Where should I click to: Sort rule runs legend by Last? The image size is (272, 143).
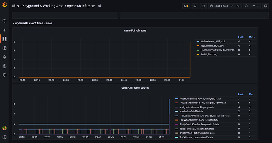click(241, 37)
